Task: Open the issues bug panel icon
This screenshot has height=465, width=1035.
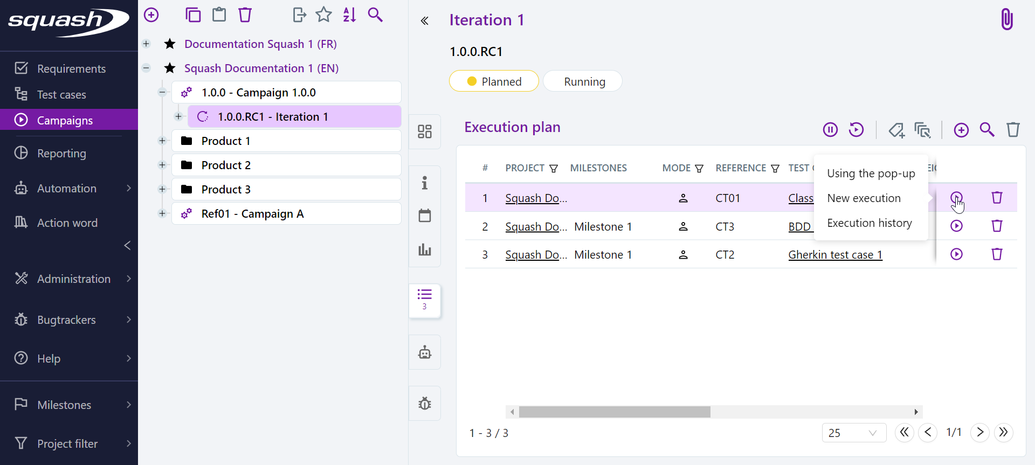Action: point(425,404)
